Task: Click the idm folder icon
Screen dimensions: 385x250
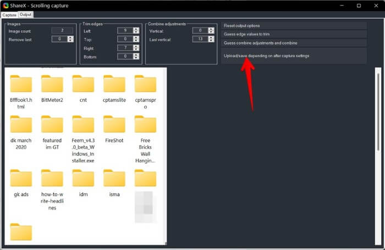Action: [83, 179]
